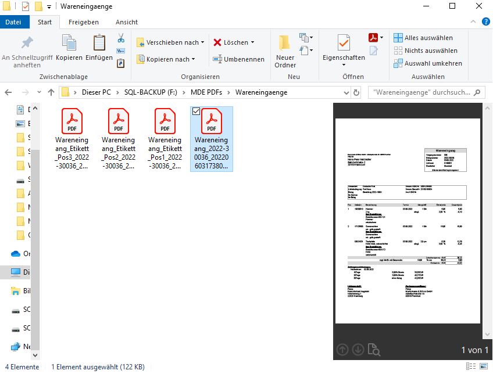
Task: Select the Wareneingang_Etikett_Pos3 PDF file
Action: click(x=72, y=139)
